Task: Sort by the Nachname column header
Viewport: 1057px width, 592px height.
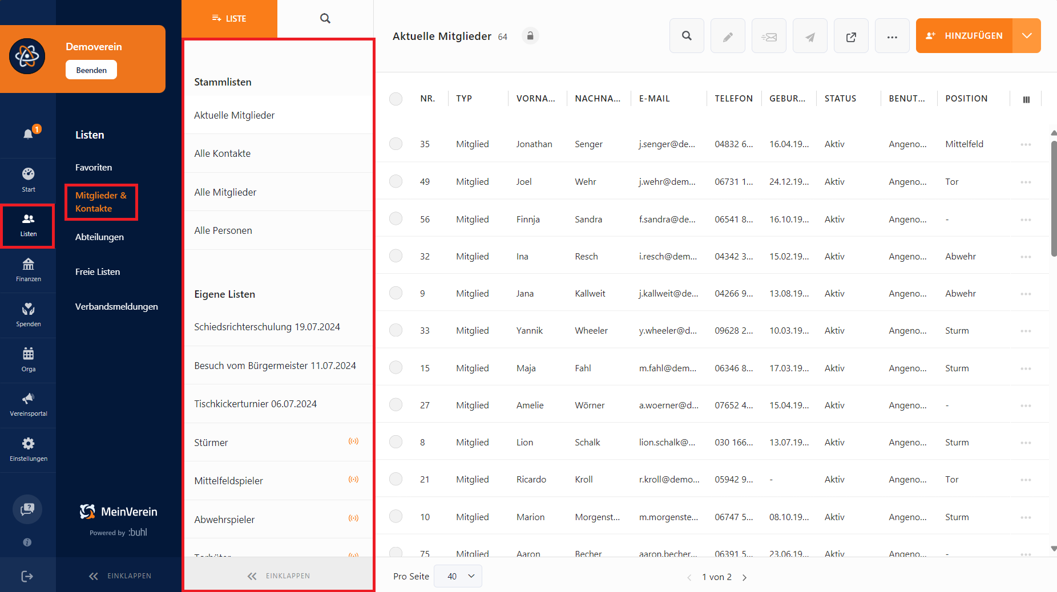Action: pos(598,99)
